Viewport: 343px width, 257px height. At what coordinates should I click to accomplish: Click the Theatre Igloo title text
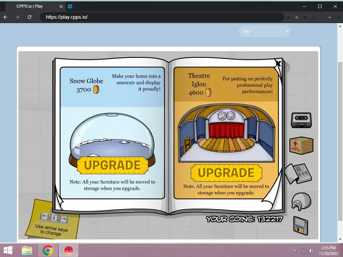(199, 80)
